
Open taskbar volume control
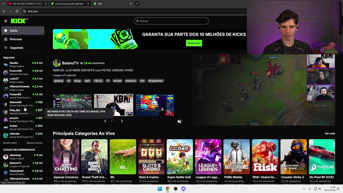point(319,189)
